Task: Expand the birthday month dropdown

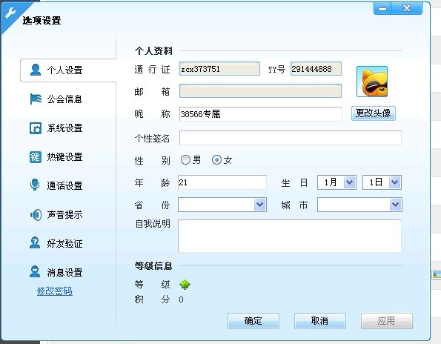Action: tap(337, 182)
